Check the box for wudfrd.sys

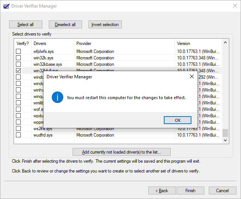click(18, 135)
